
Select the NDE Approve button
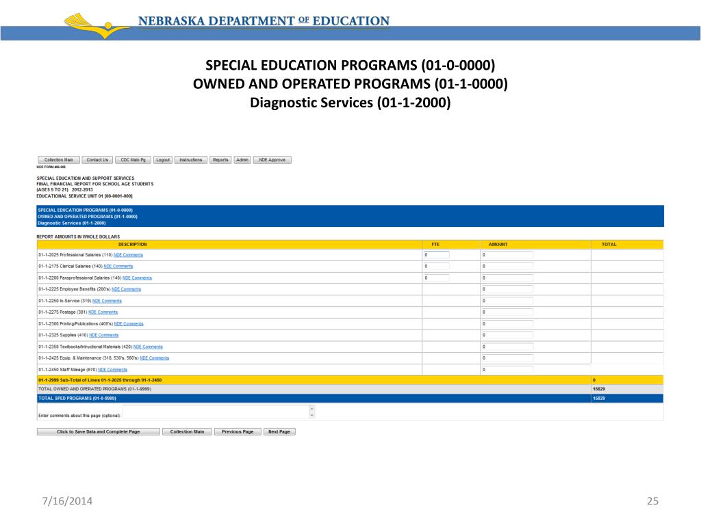pyautogui.click(x=272, y=160)
